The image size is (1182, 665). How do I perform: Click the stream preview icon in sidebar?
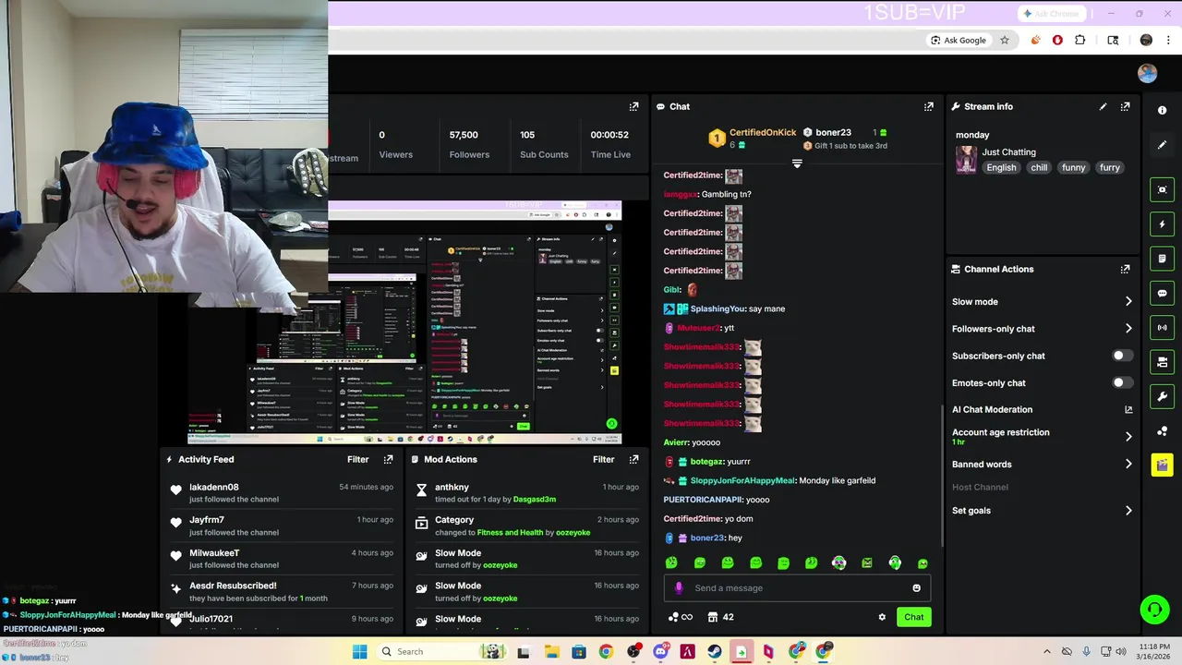click(x=1162, y=189)
